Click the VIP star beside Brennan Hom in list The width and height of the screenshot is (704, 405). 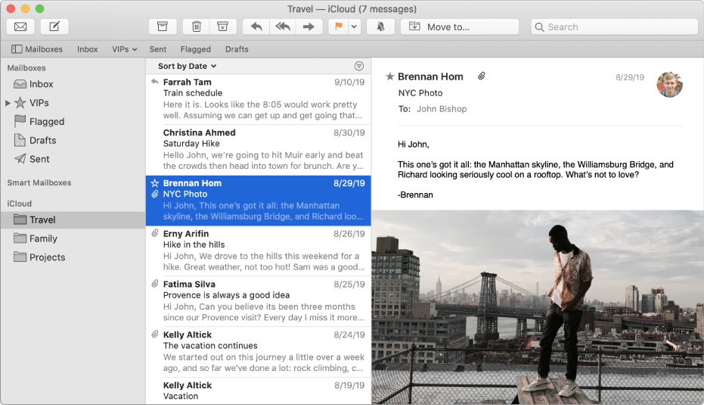(155, 183)
